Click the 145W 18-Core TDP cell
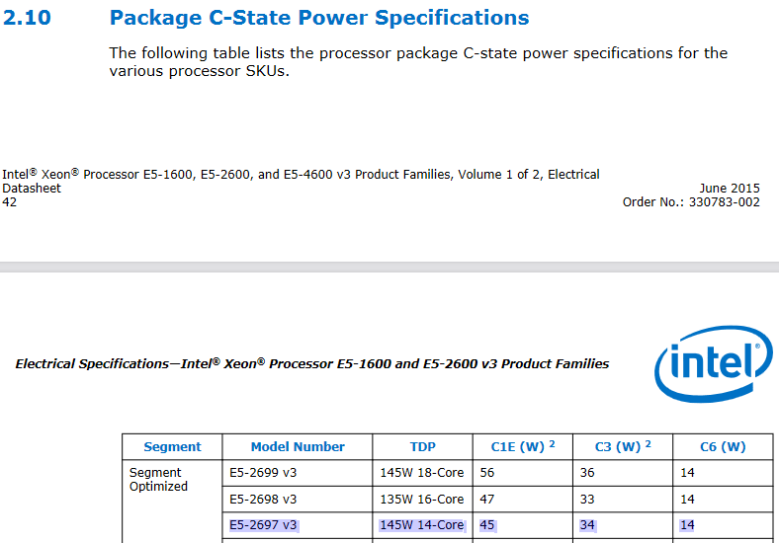The width and height of the screenshot is (779, 543). coord(421,473)
